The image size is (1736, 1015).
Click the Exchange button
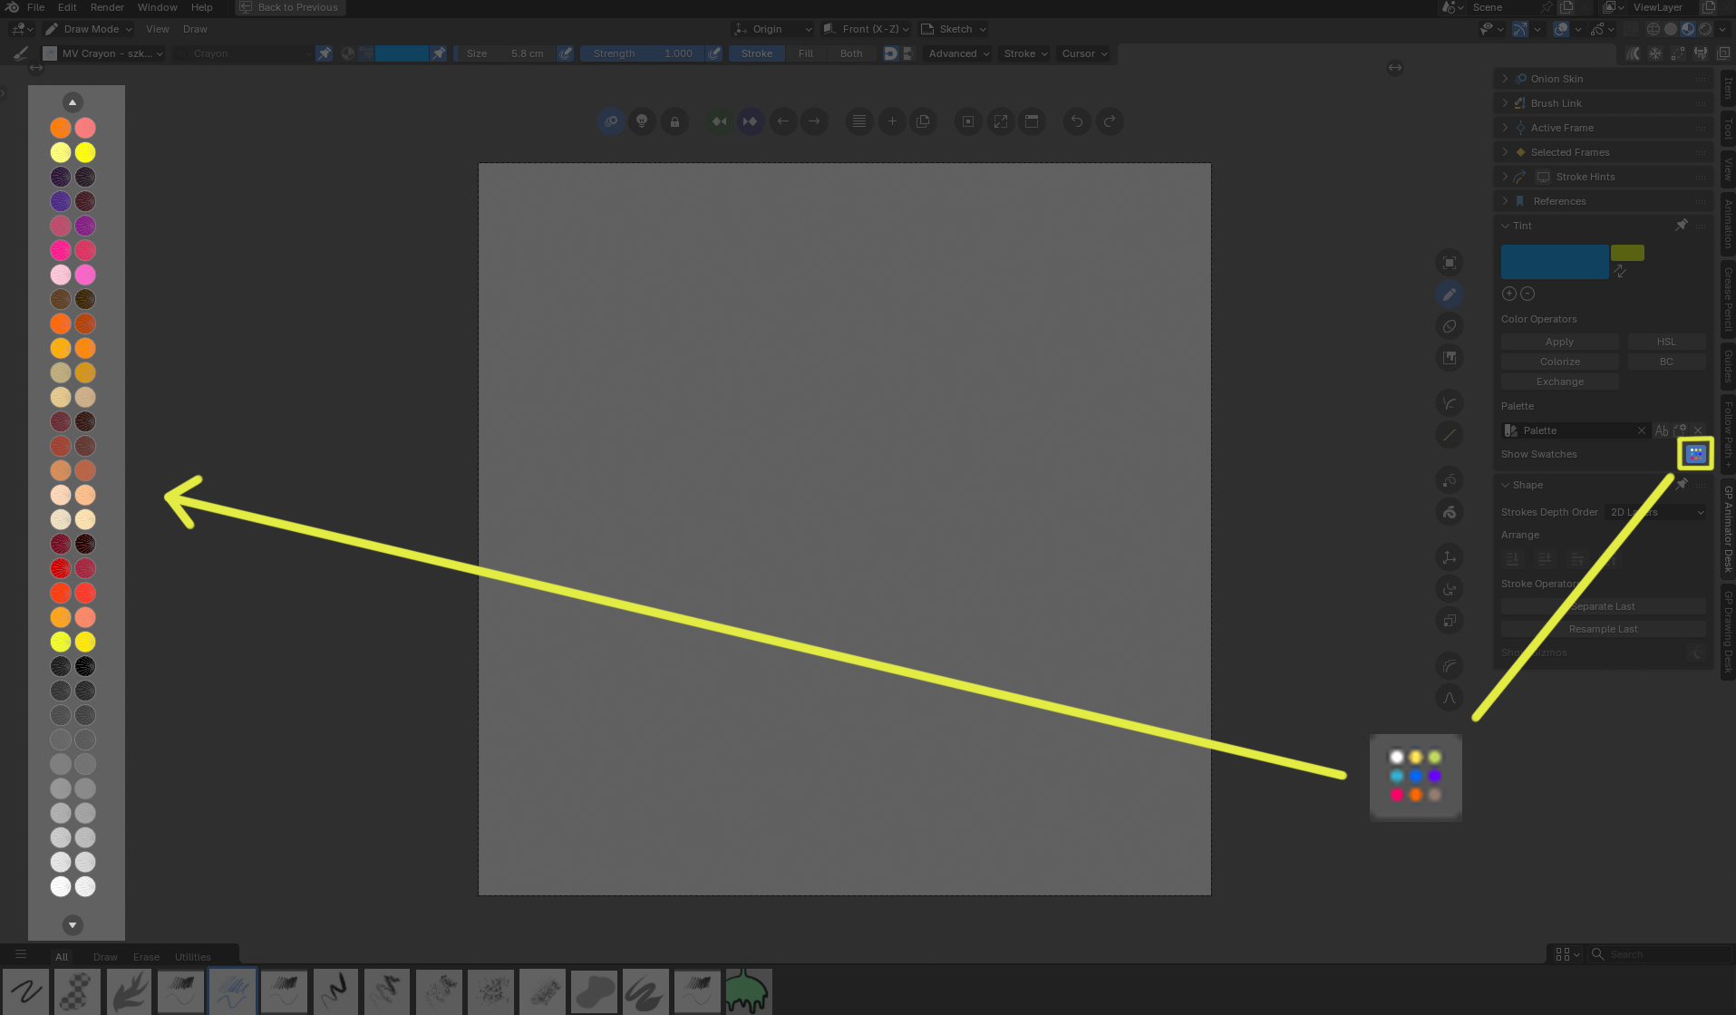1559,382
